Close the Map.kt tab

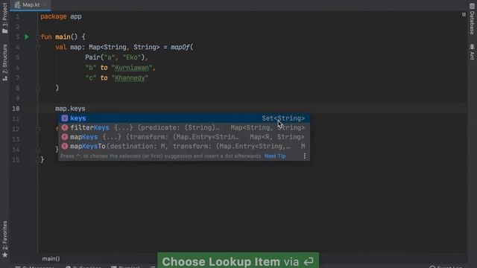coord(45,5)
